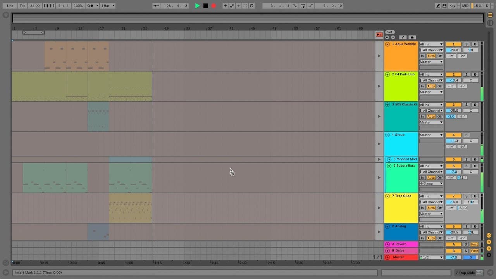Open Master output 1/2 dropdown
The image size is (496, 279).
pos(431,257)
